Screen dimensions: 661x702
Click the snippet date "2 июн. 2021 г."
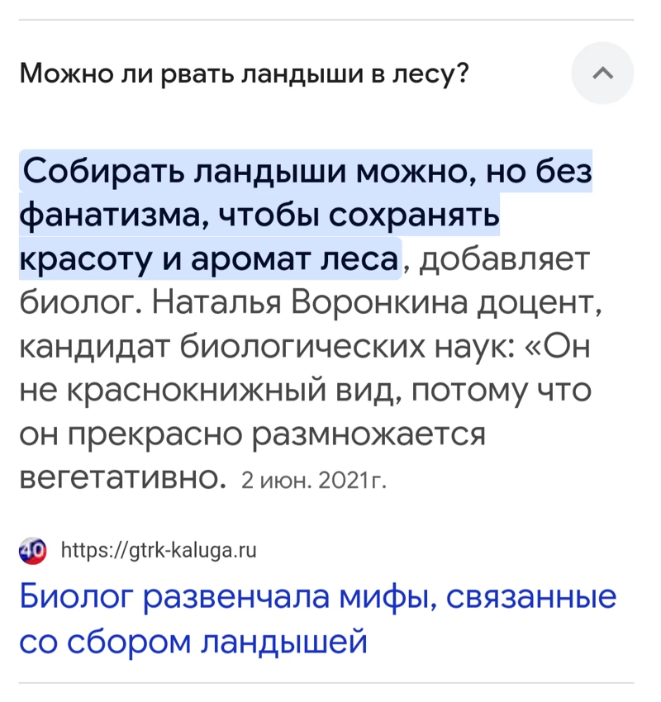(313, 481)
